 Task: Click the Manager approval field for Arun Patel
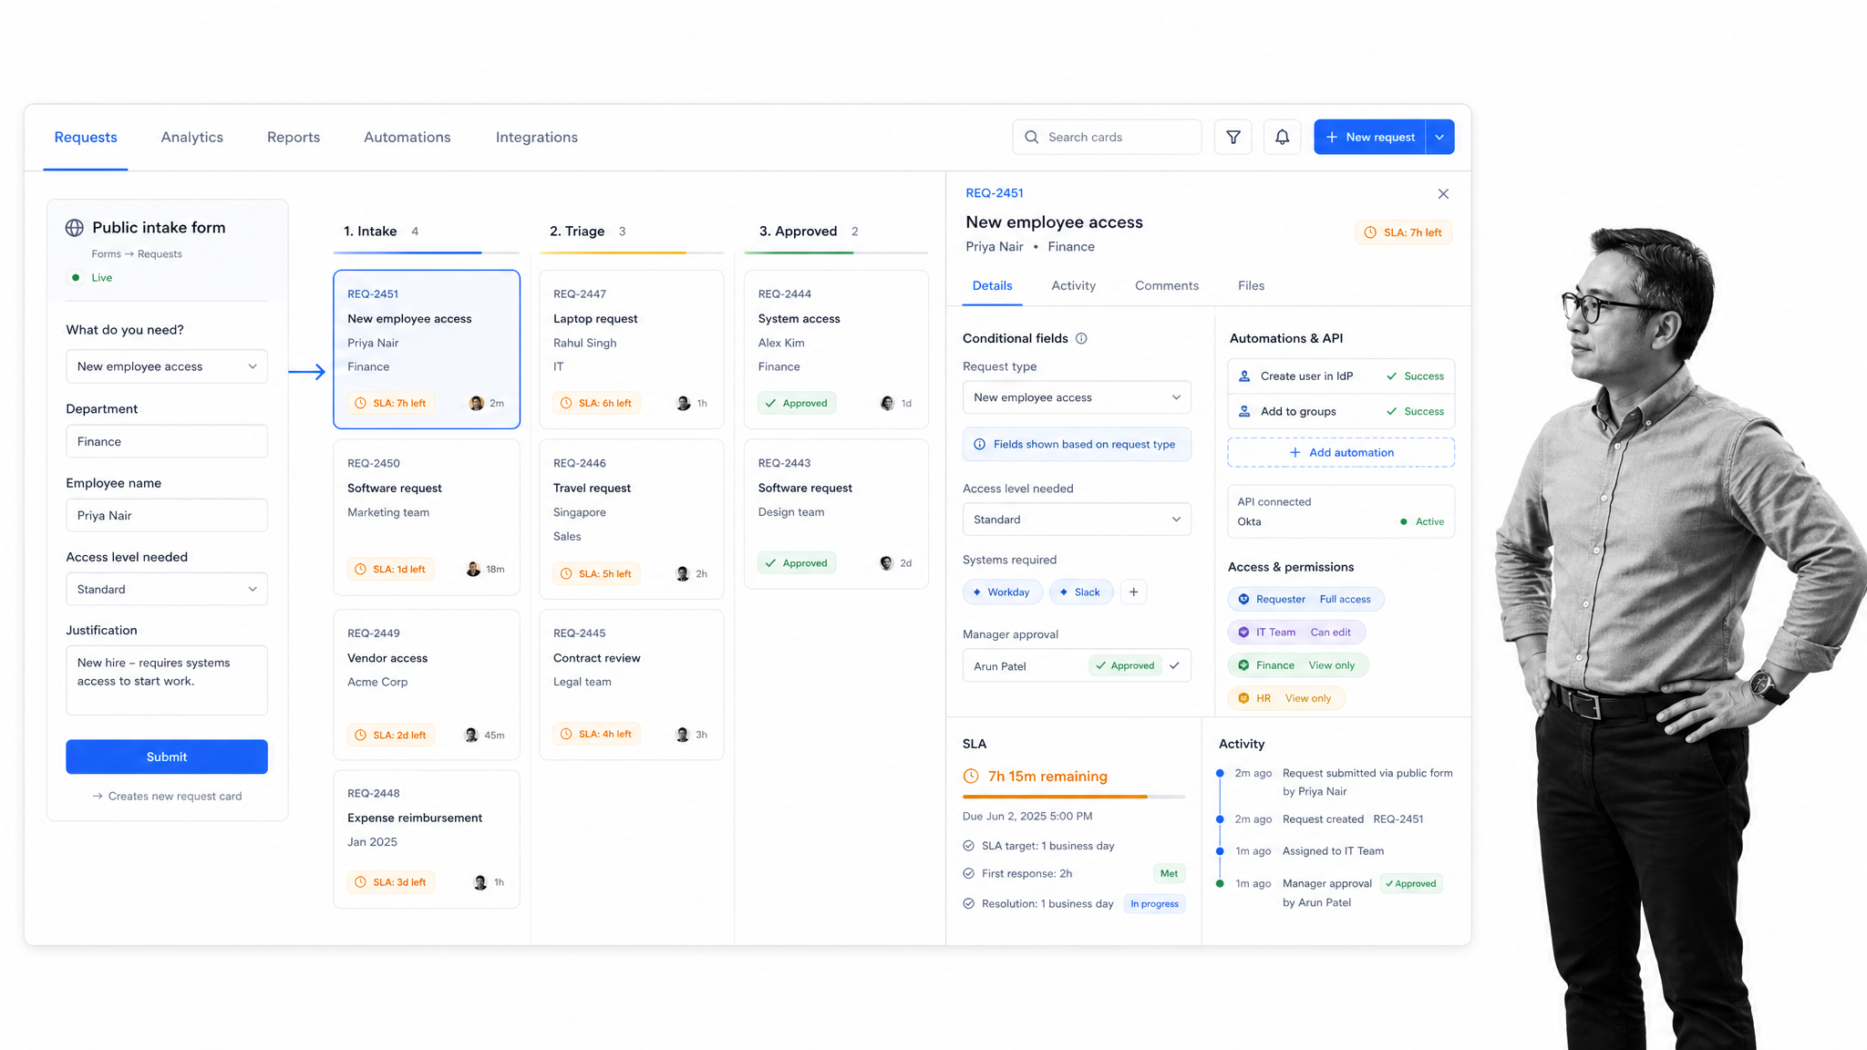coord(1077,665)
